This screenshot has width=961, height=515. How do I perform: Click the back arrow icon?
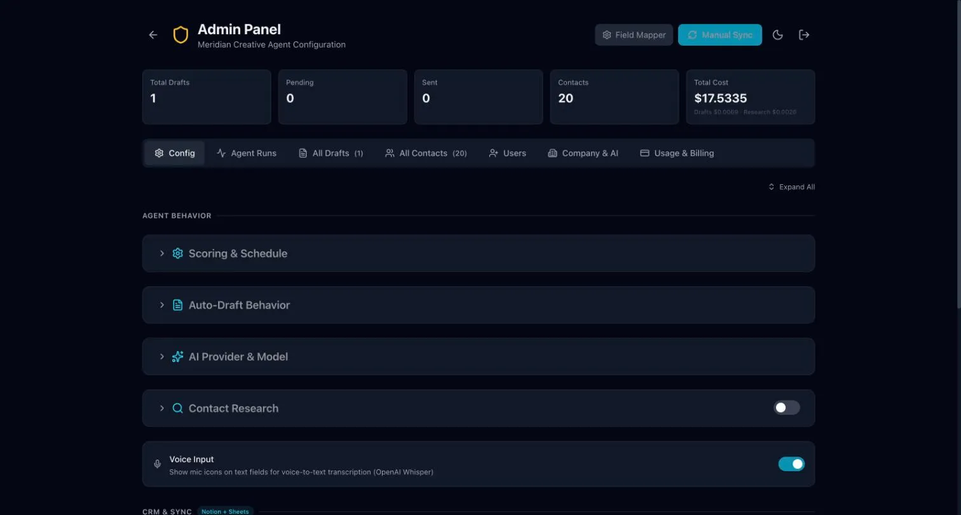pos(153,35)
